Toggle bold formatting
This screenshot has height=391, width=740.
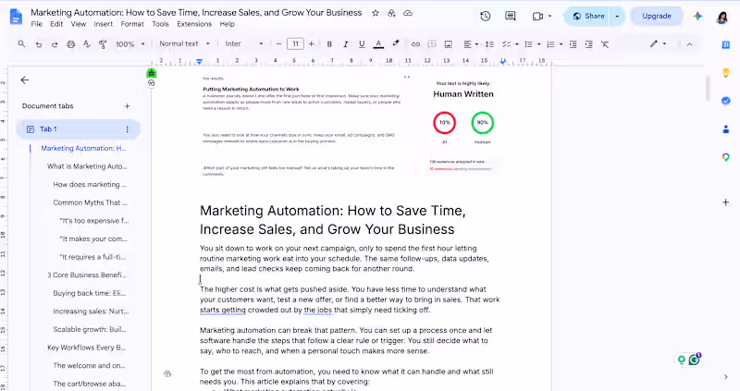(x=329, y=43)
